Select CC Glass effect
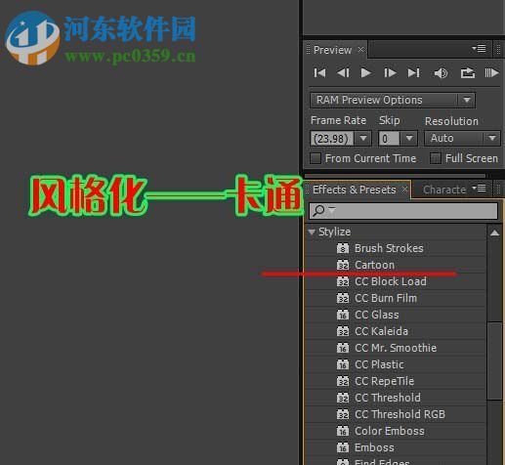505x465 pixels. pyautogui.click(x=377, y=315)
